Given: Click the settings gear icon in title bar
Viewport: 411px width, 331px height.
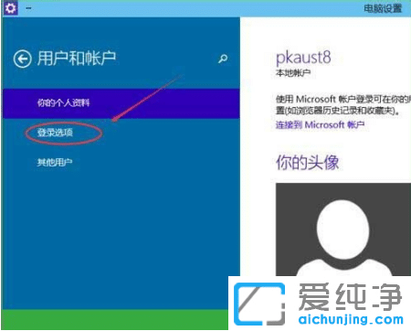Looking at the screenshot, I should pos(10,8).
